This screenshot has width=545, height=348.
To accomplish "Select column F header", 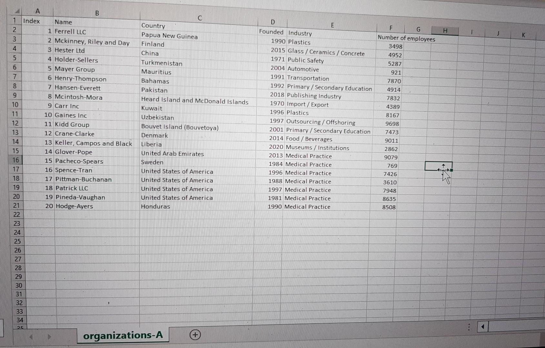I will 390,28.
